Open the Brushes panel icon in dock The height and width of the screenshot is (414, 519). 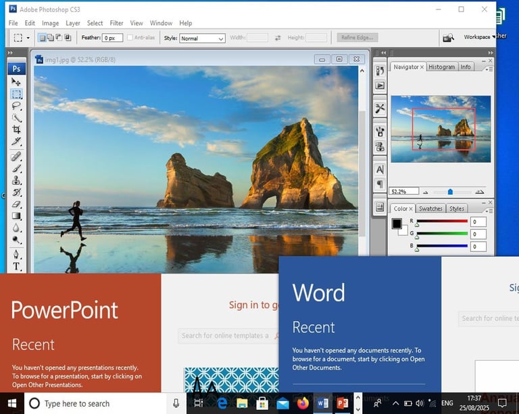(380, 131)
